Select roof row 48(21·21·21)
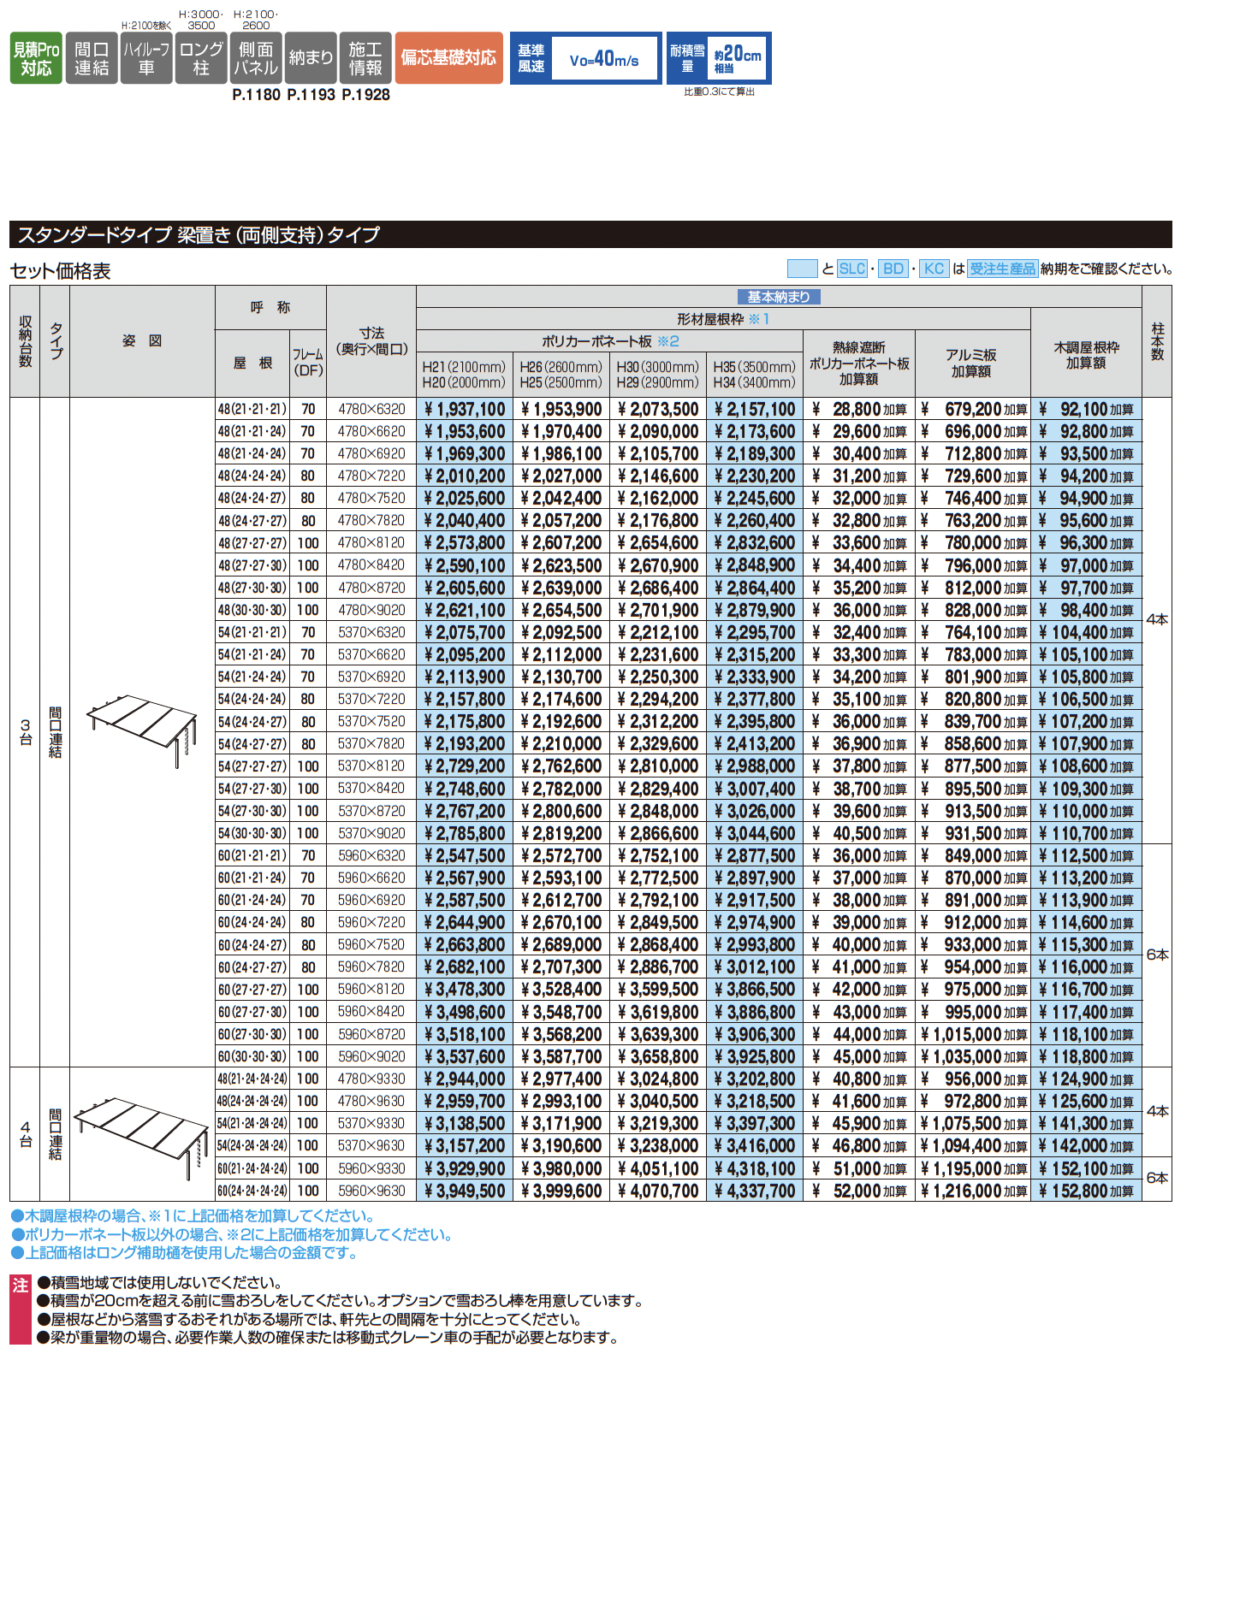This screenshot has height=1620, width=1234. click(252, 409)
